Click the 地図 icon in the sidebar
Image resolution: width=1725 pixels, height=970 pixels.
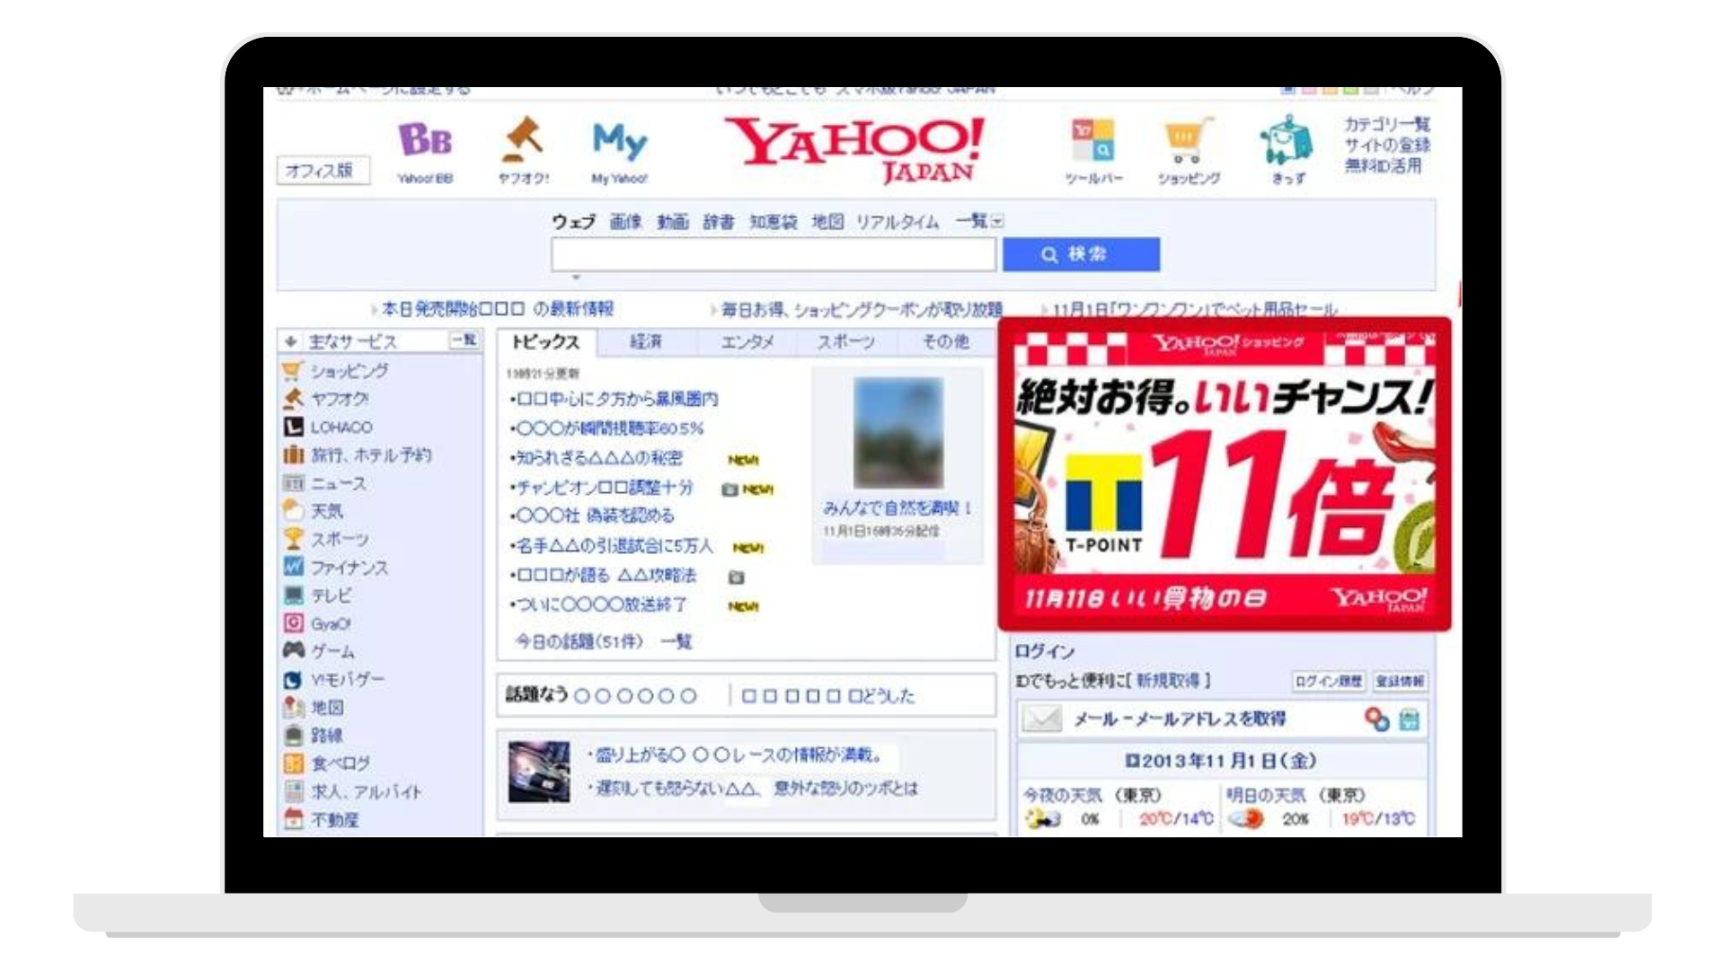293,707
